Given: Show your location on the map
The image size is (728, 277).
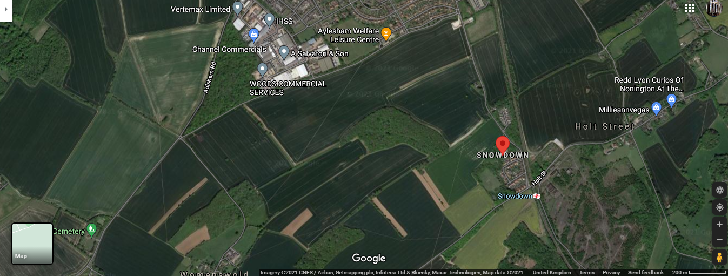Looking at the screenshot, I should pyautogui.click(x=719, y=207).
